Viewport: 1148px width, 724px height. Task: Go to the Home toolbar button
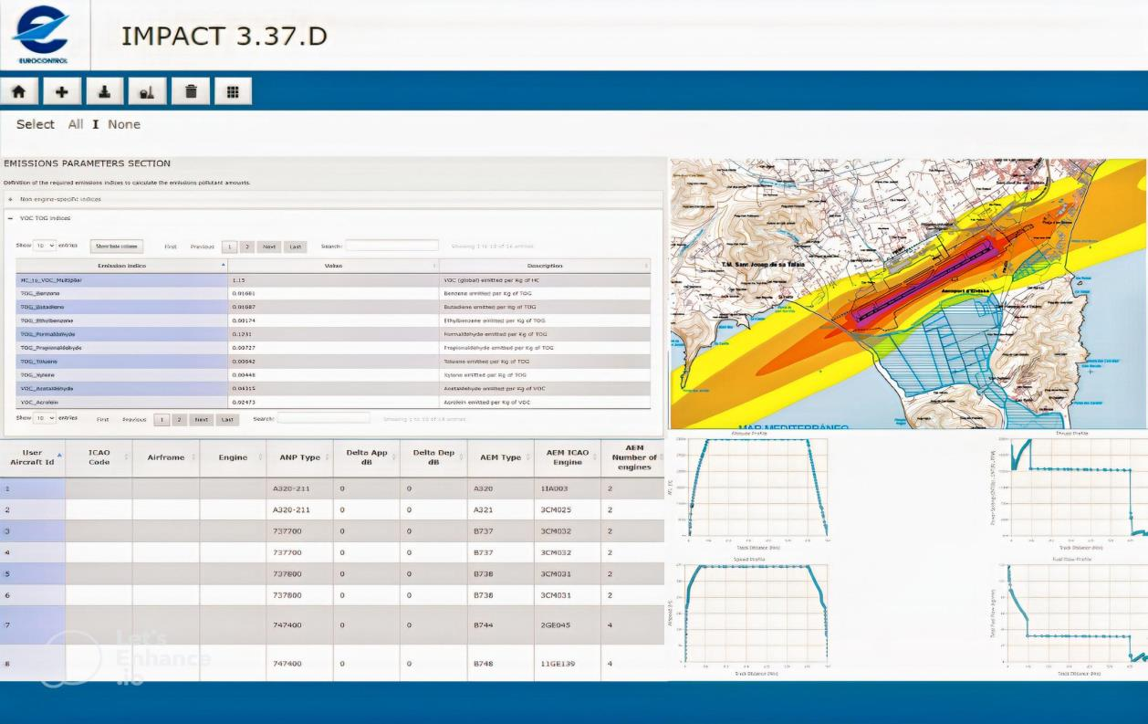pyautogui.click(x=19, y=91)
